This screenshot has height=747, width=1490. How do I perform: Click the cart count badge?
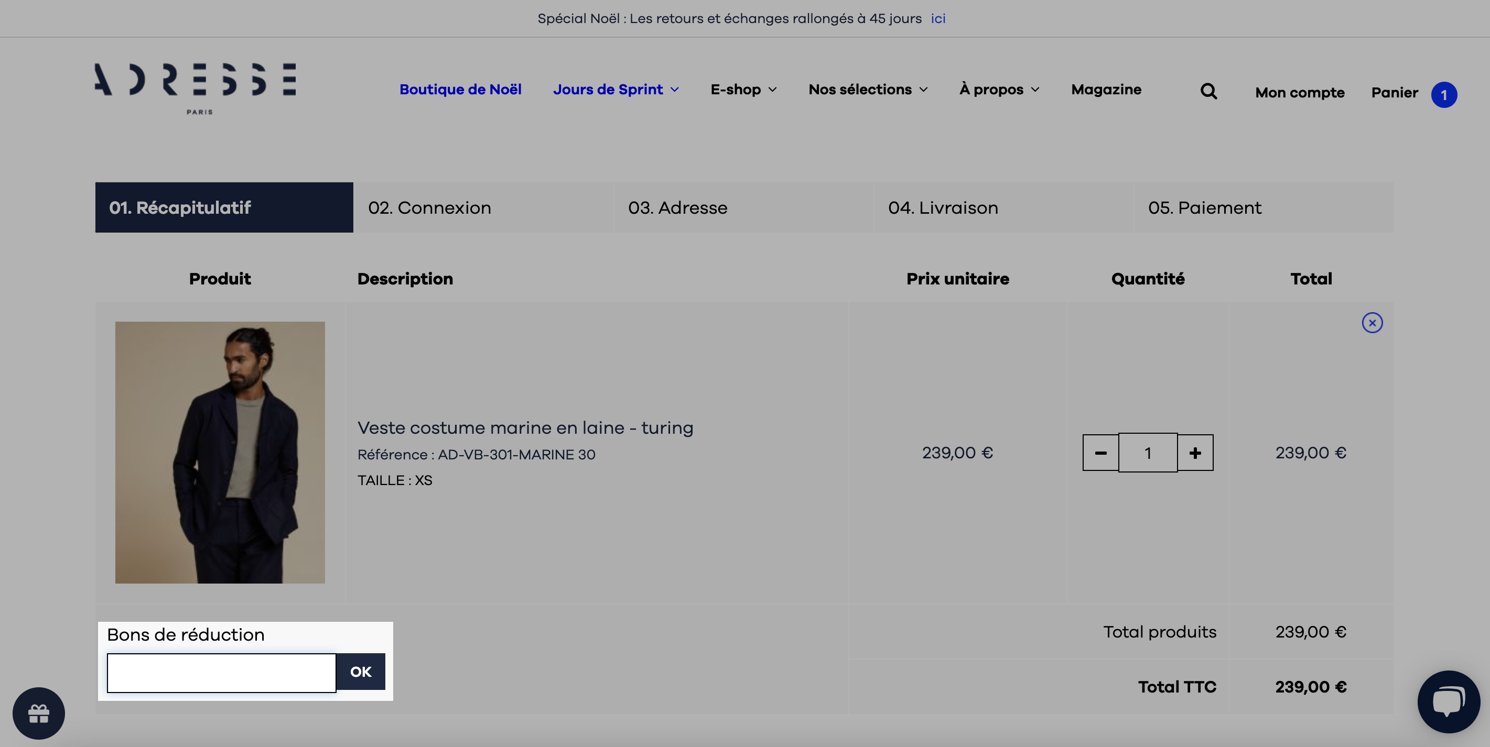(x=1444, y=95)
